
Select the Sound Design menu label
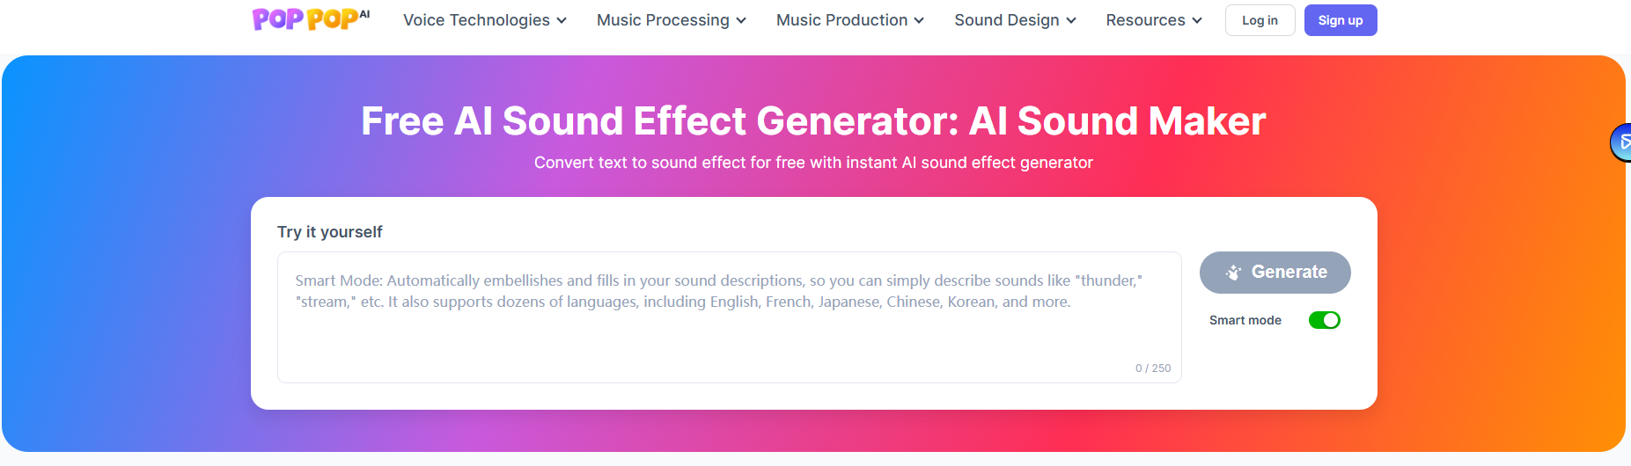click(1007, 20)
